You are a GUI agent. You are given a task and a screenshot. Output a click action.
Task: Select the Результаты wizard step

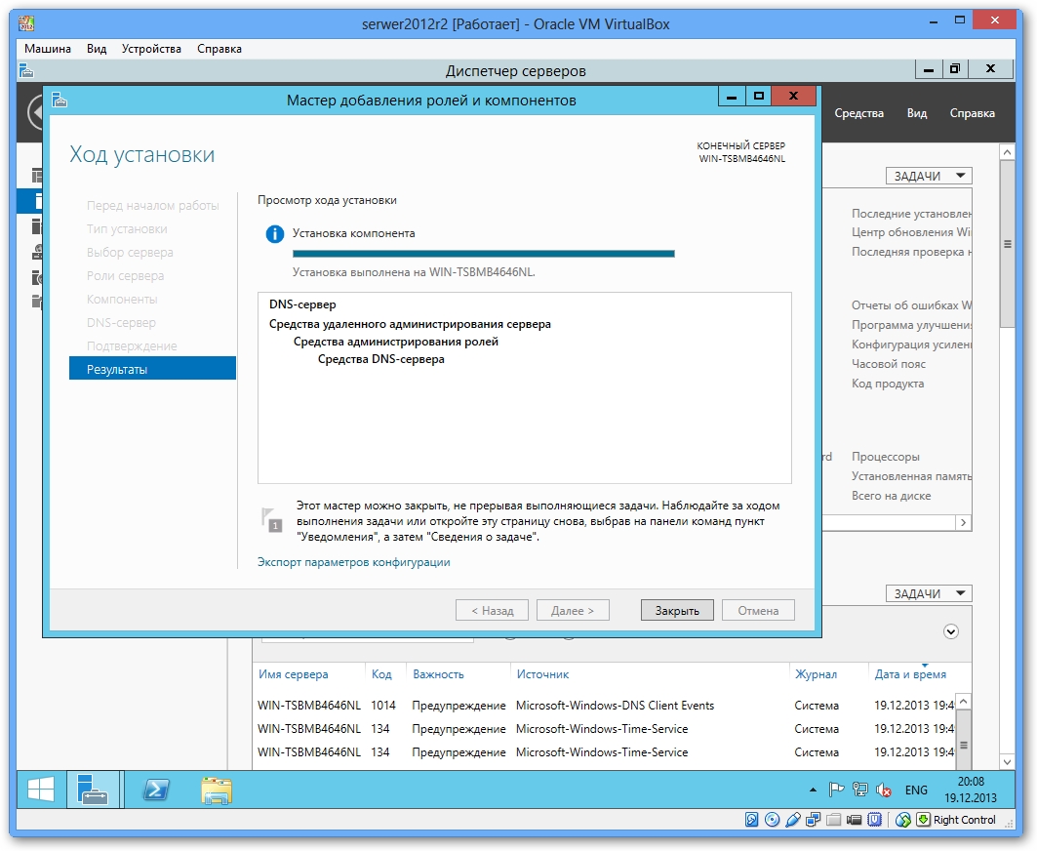(x=152, y=369)
